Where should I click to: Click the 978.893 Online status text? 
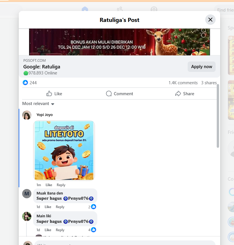[x=40, y=73]
